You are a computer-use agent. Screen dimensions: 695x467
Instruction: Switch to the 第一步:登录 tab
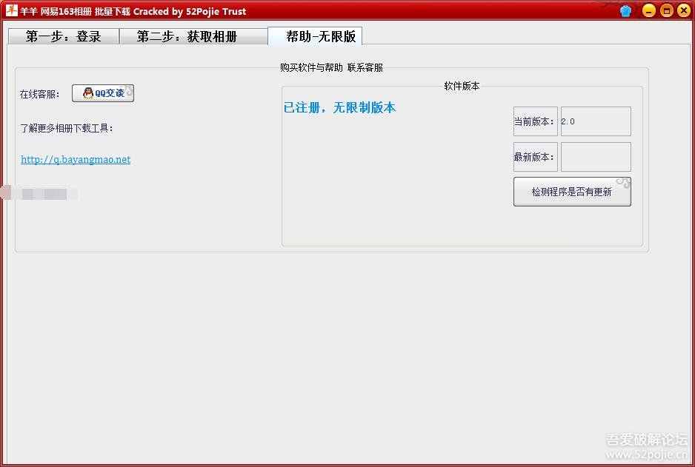coord(64,36)
